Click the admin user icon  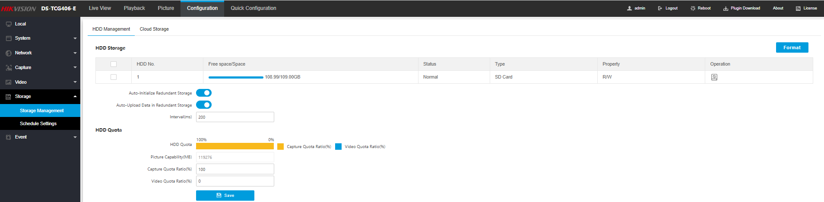coord(629,8)
